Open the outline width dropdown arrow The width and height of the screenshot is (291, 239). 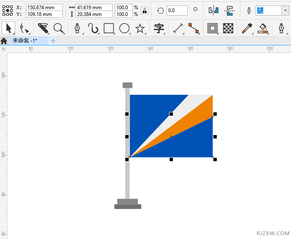285,11
